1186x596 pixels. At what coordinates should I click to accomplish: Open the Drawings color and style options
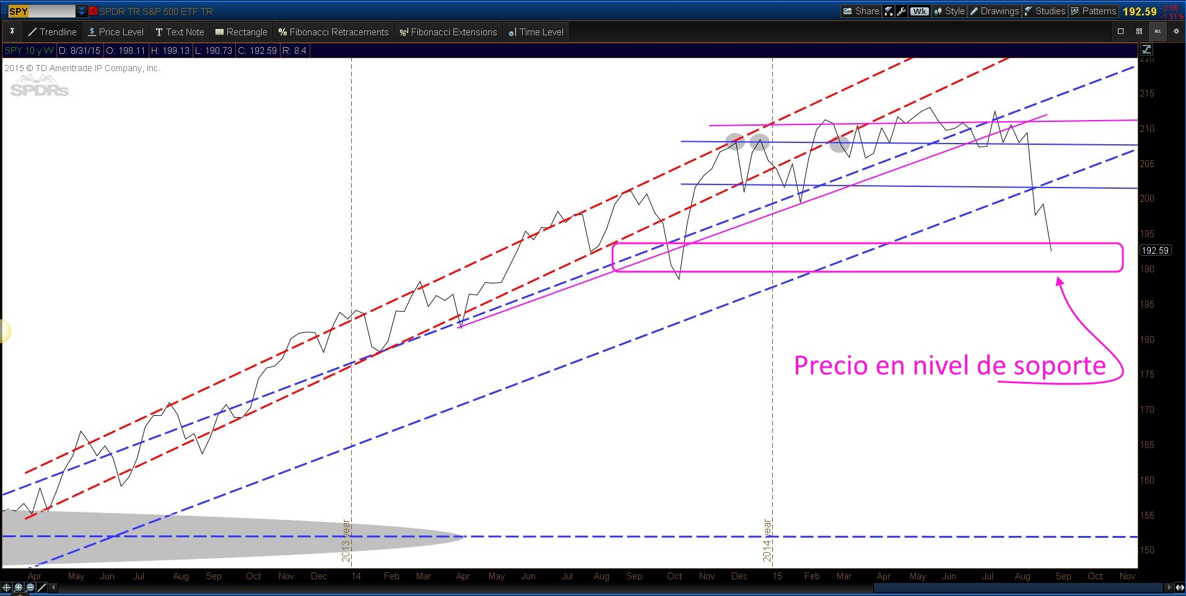(995, 11)
